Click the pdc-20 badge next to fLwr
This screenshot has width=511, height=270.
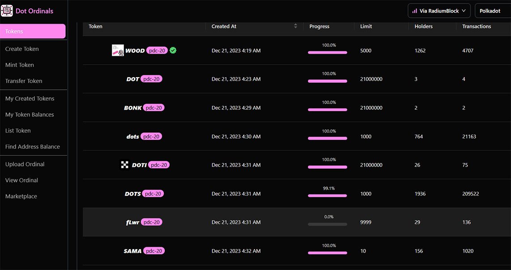point(152,222)
